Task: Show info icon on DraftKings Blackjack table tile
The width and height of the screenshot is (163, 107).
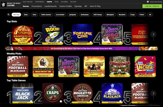Action: click(31, 102)
